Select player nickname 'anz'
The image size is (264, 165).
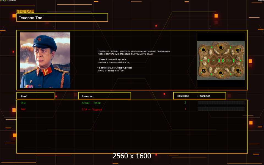(23, 103)
